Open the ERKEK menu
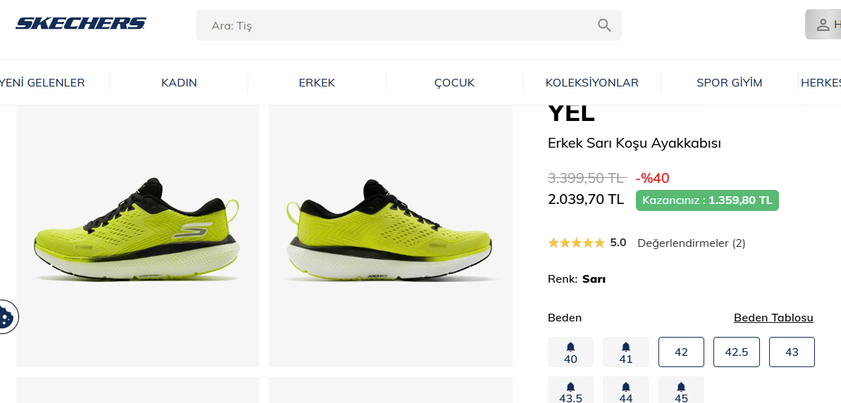 (x=317, y=83)
